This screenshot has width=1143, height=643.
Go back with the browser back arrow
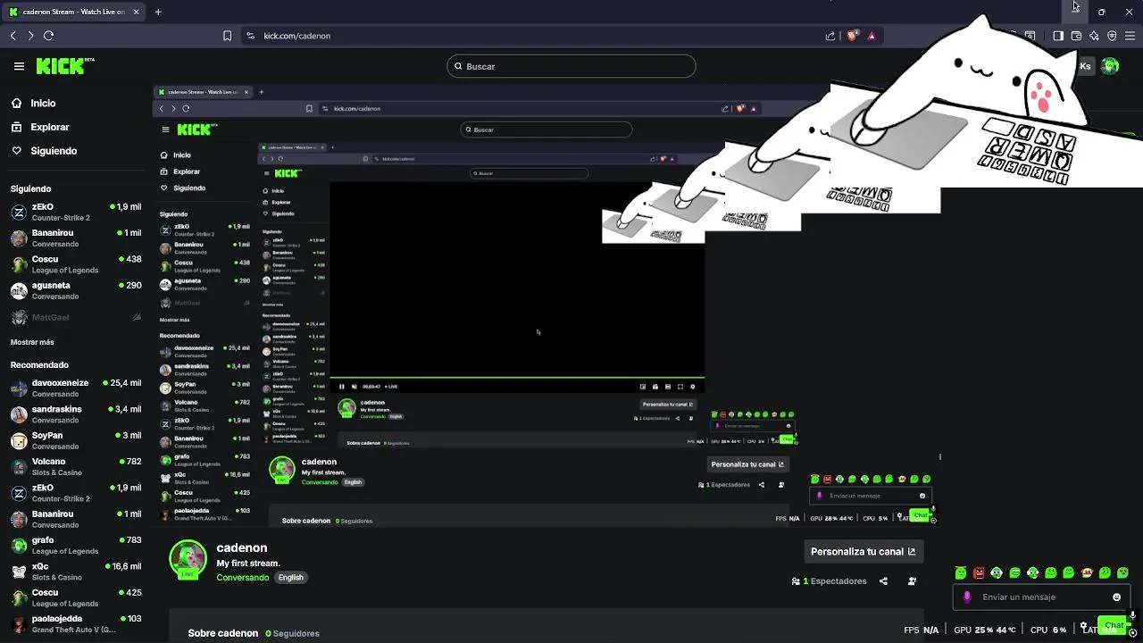point(13,36)
